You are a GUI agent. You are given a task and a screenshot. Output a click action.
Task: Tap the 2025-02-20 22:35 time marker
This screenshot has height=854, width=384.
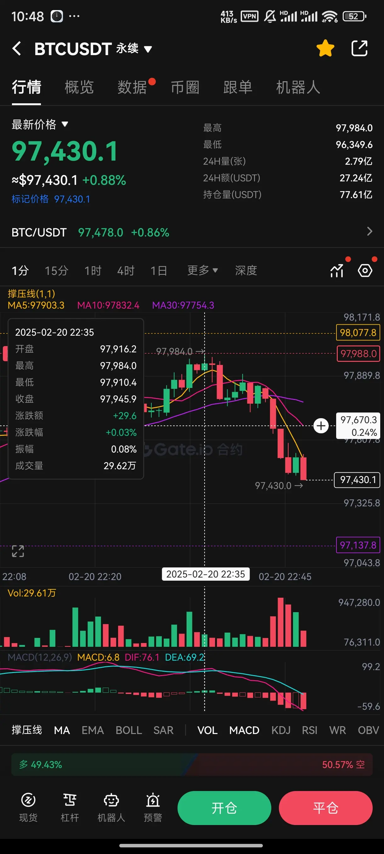(206, 574)
